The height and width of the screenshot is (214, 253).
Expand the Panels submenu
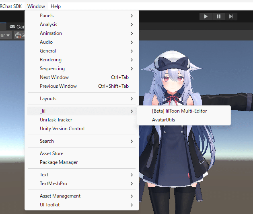[x=82, y=16]
